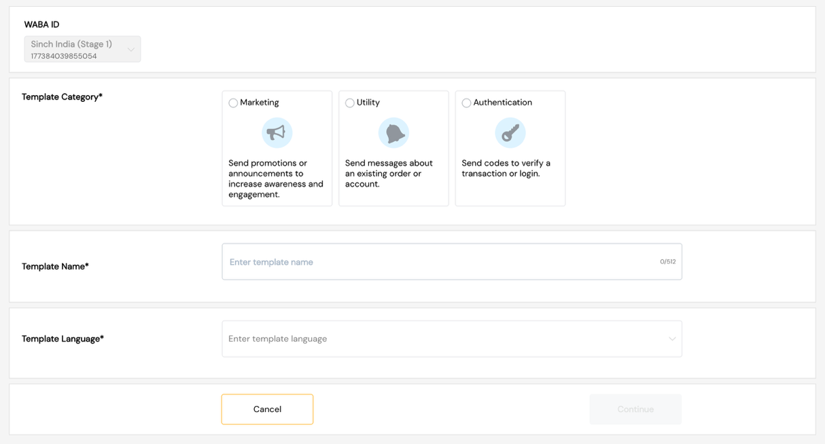
Task: Click the 0/512 character counter
Action: (x=667, y=262)
